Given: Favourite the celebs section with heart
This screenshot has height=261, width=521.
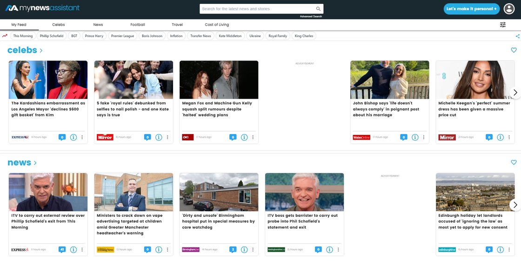Looking at the screenshot, I should click(x=514, y=50).
